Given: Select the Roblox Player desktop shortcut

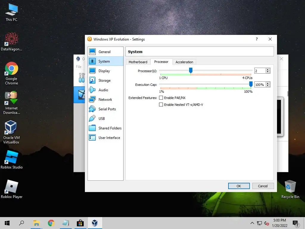Looking at the screenshot, I should 11,189.
